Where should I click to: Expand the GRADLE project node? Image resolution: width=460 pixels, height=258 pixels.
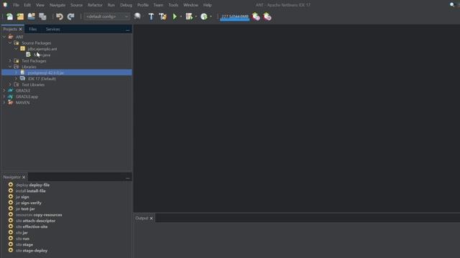[x=4, y=91]
